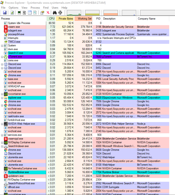Sort by the Private Bytes column header

(65, 19)
